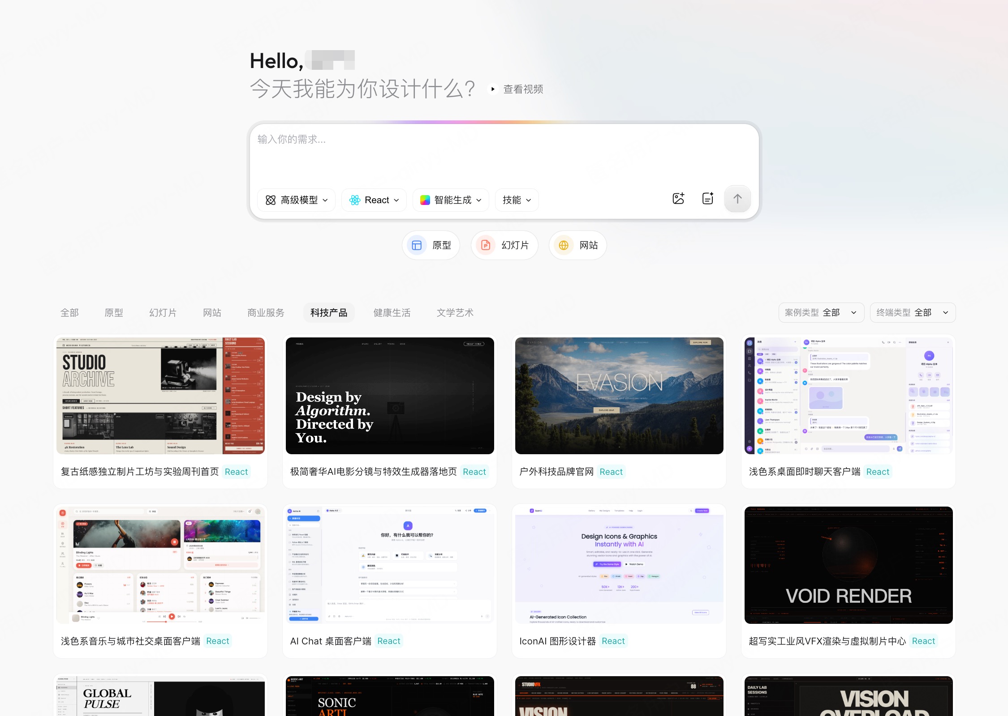Choose the 原型 prototype quick button
1008x716 pixels.
click(x=431, y=245)
